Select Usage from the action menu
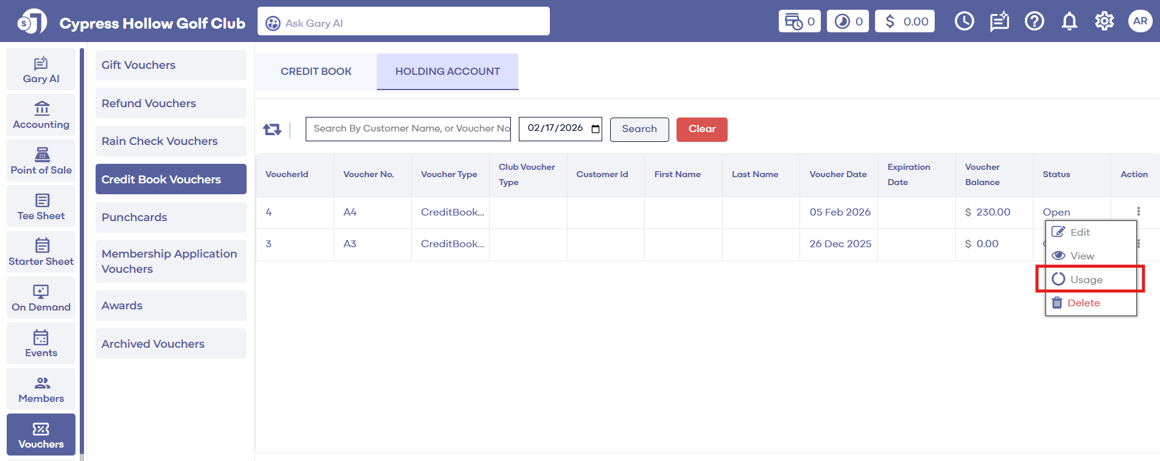 pos(1086,280)
